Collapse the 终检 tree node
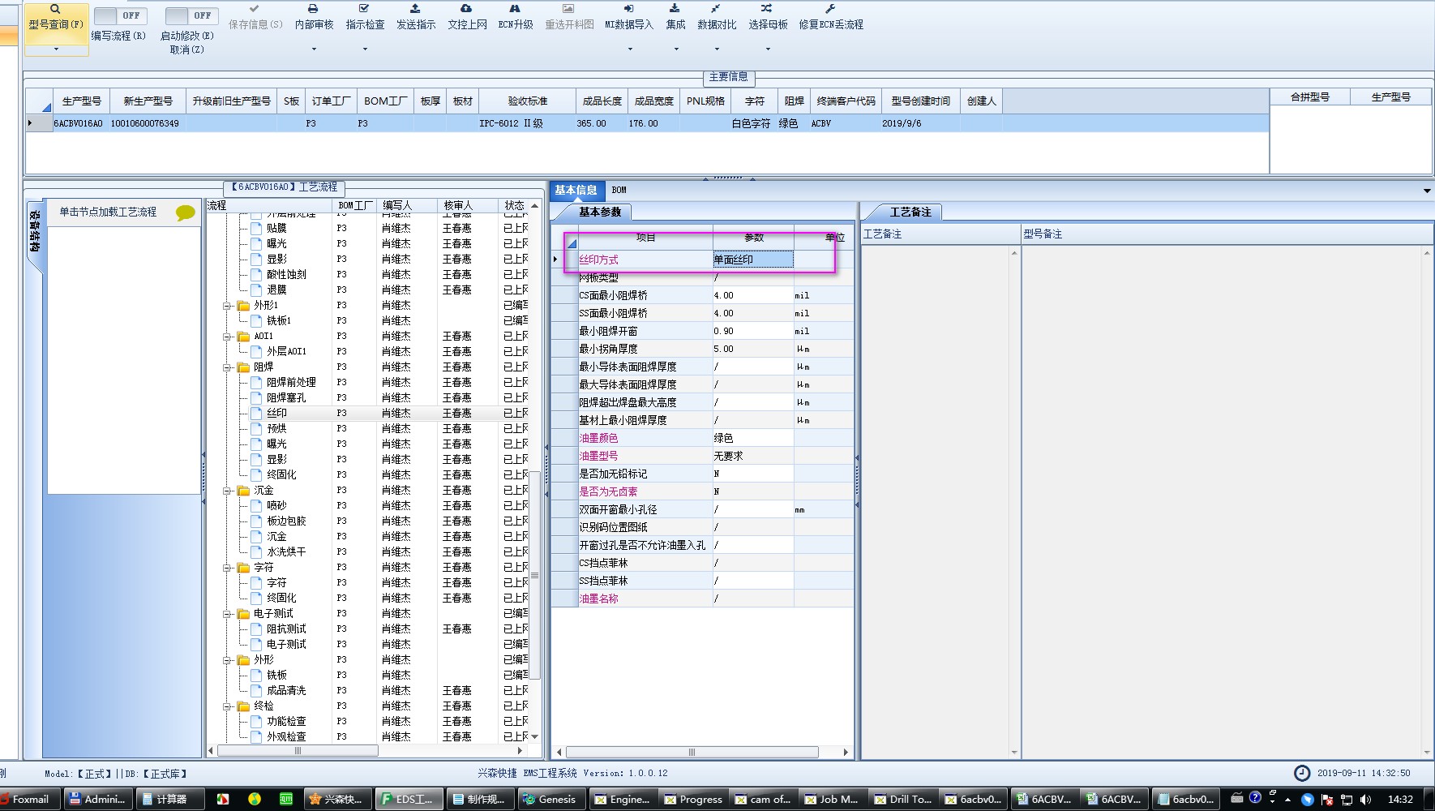 228,706
